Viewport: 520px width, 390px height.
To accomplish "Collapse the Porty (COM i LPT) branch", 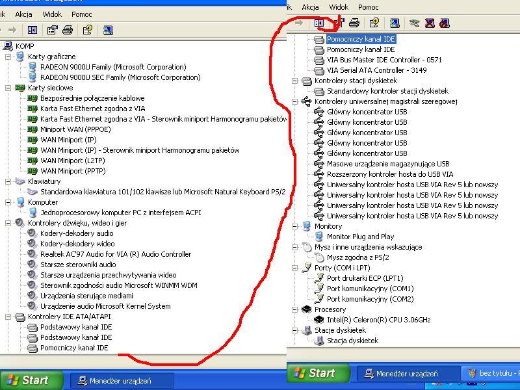I will point(295,268).
